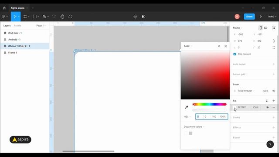Select the Comment tool

(70, 17)
